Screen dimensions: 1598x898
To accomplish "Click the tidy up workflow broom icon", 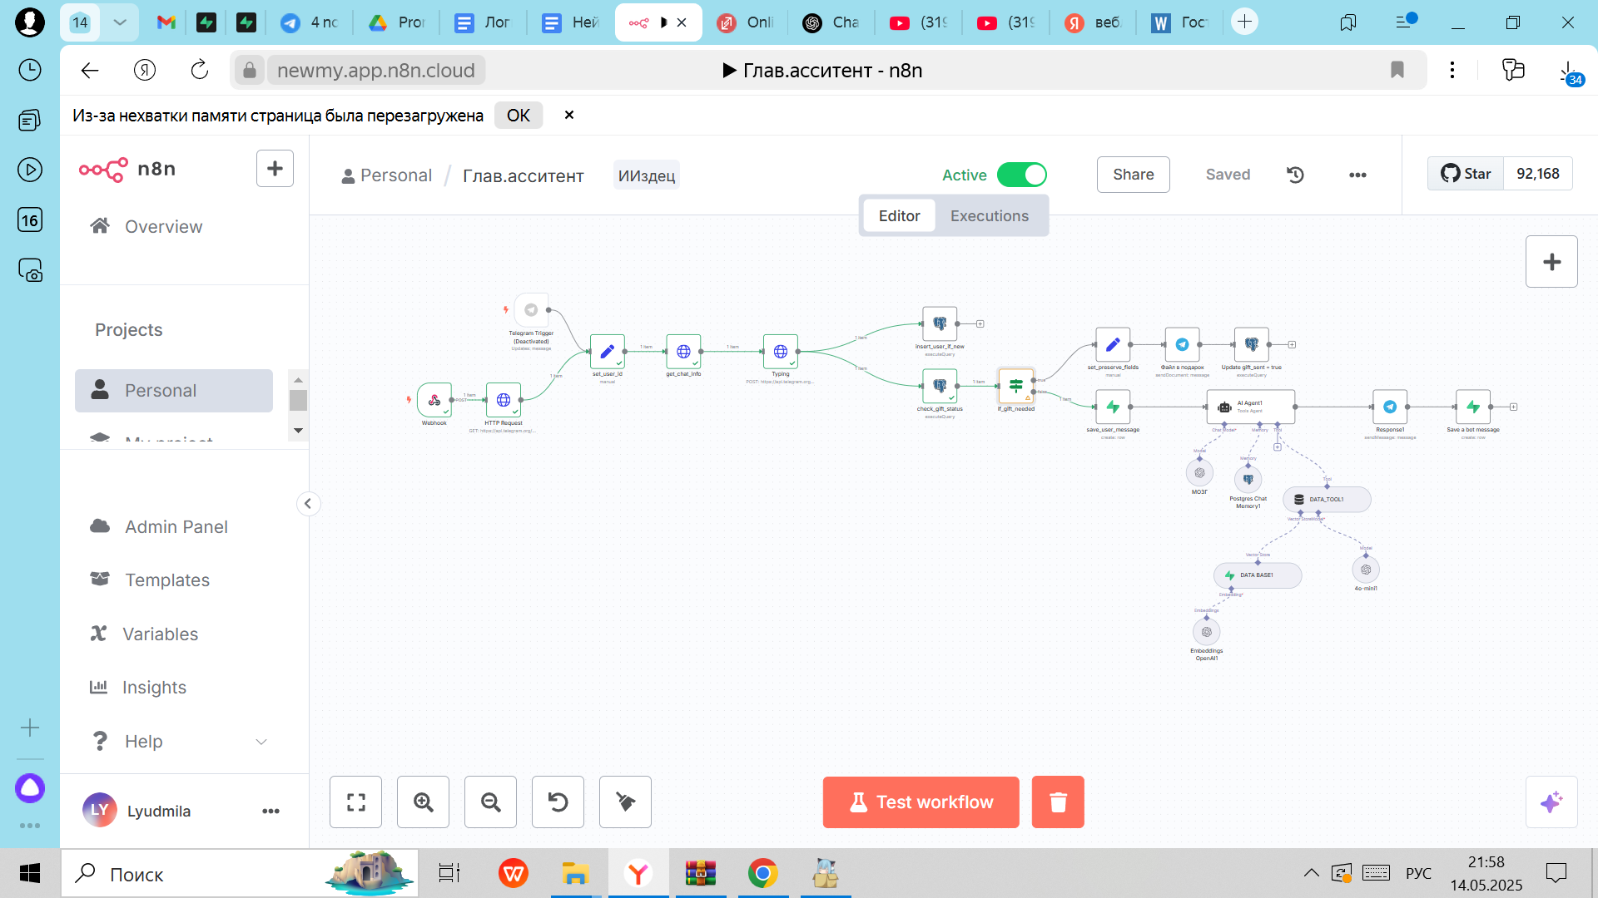I will click(x=625, y=802).
